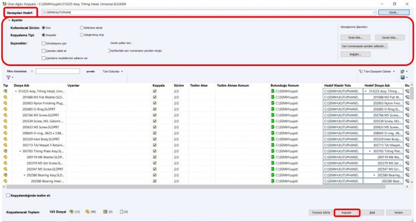Screen dimensions: 416x222
Task: Toggle Kopyalandığında teslim et checkbox
Action: tap(8, 195)
